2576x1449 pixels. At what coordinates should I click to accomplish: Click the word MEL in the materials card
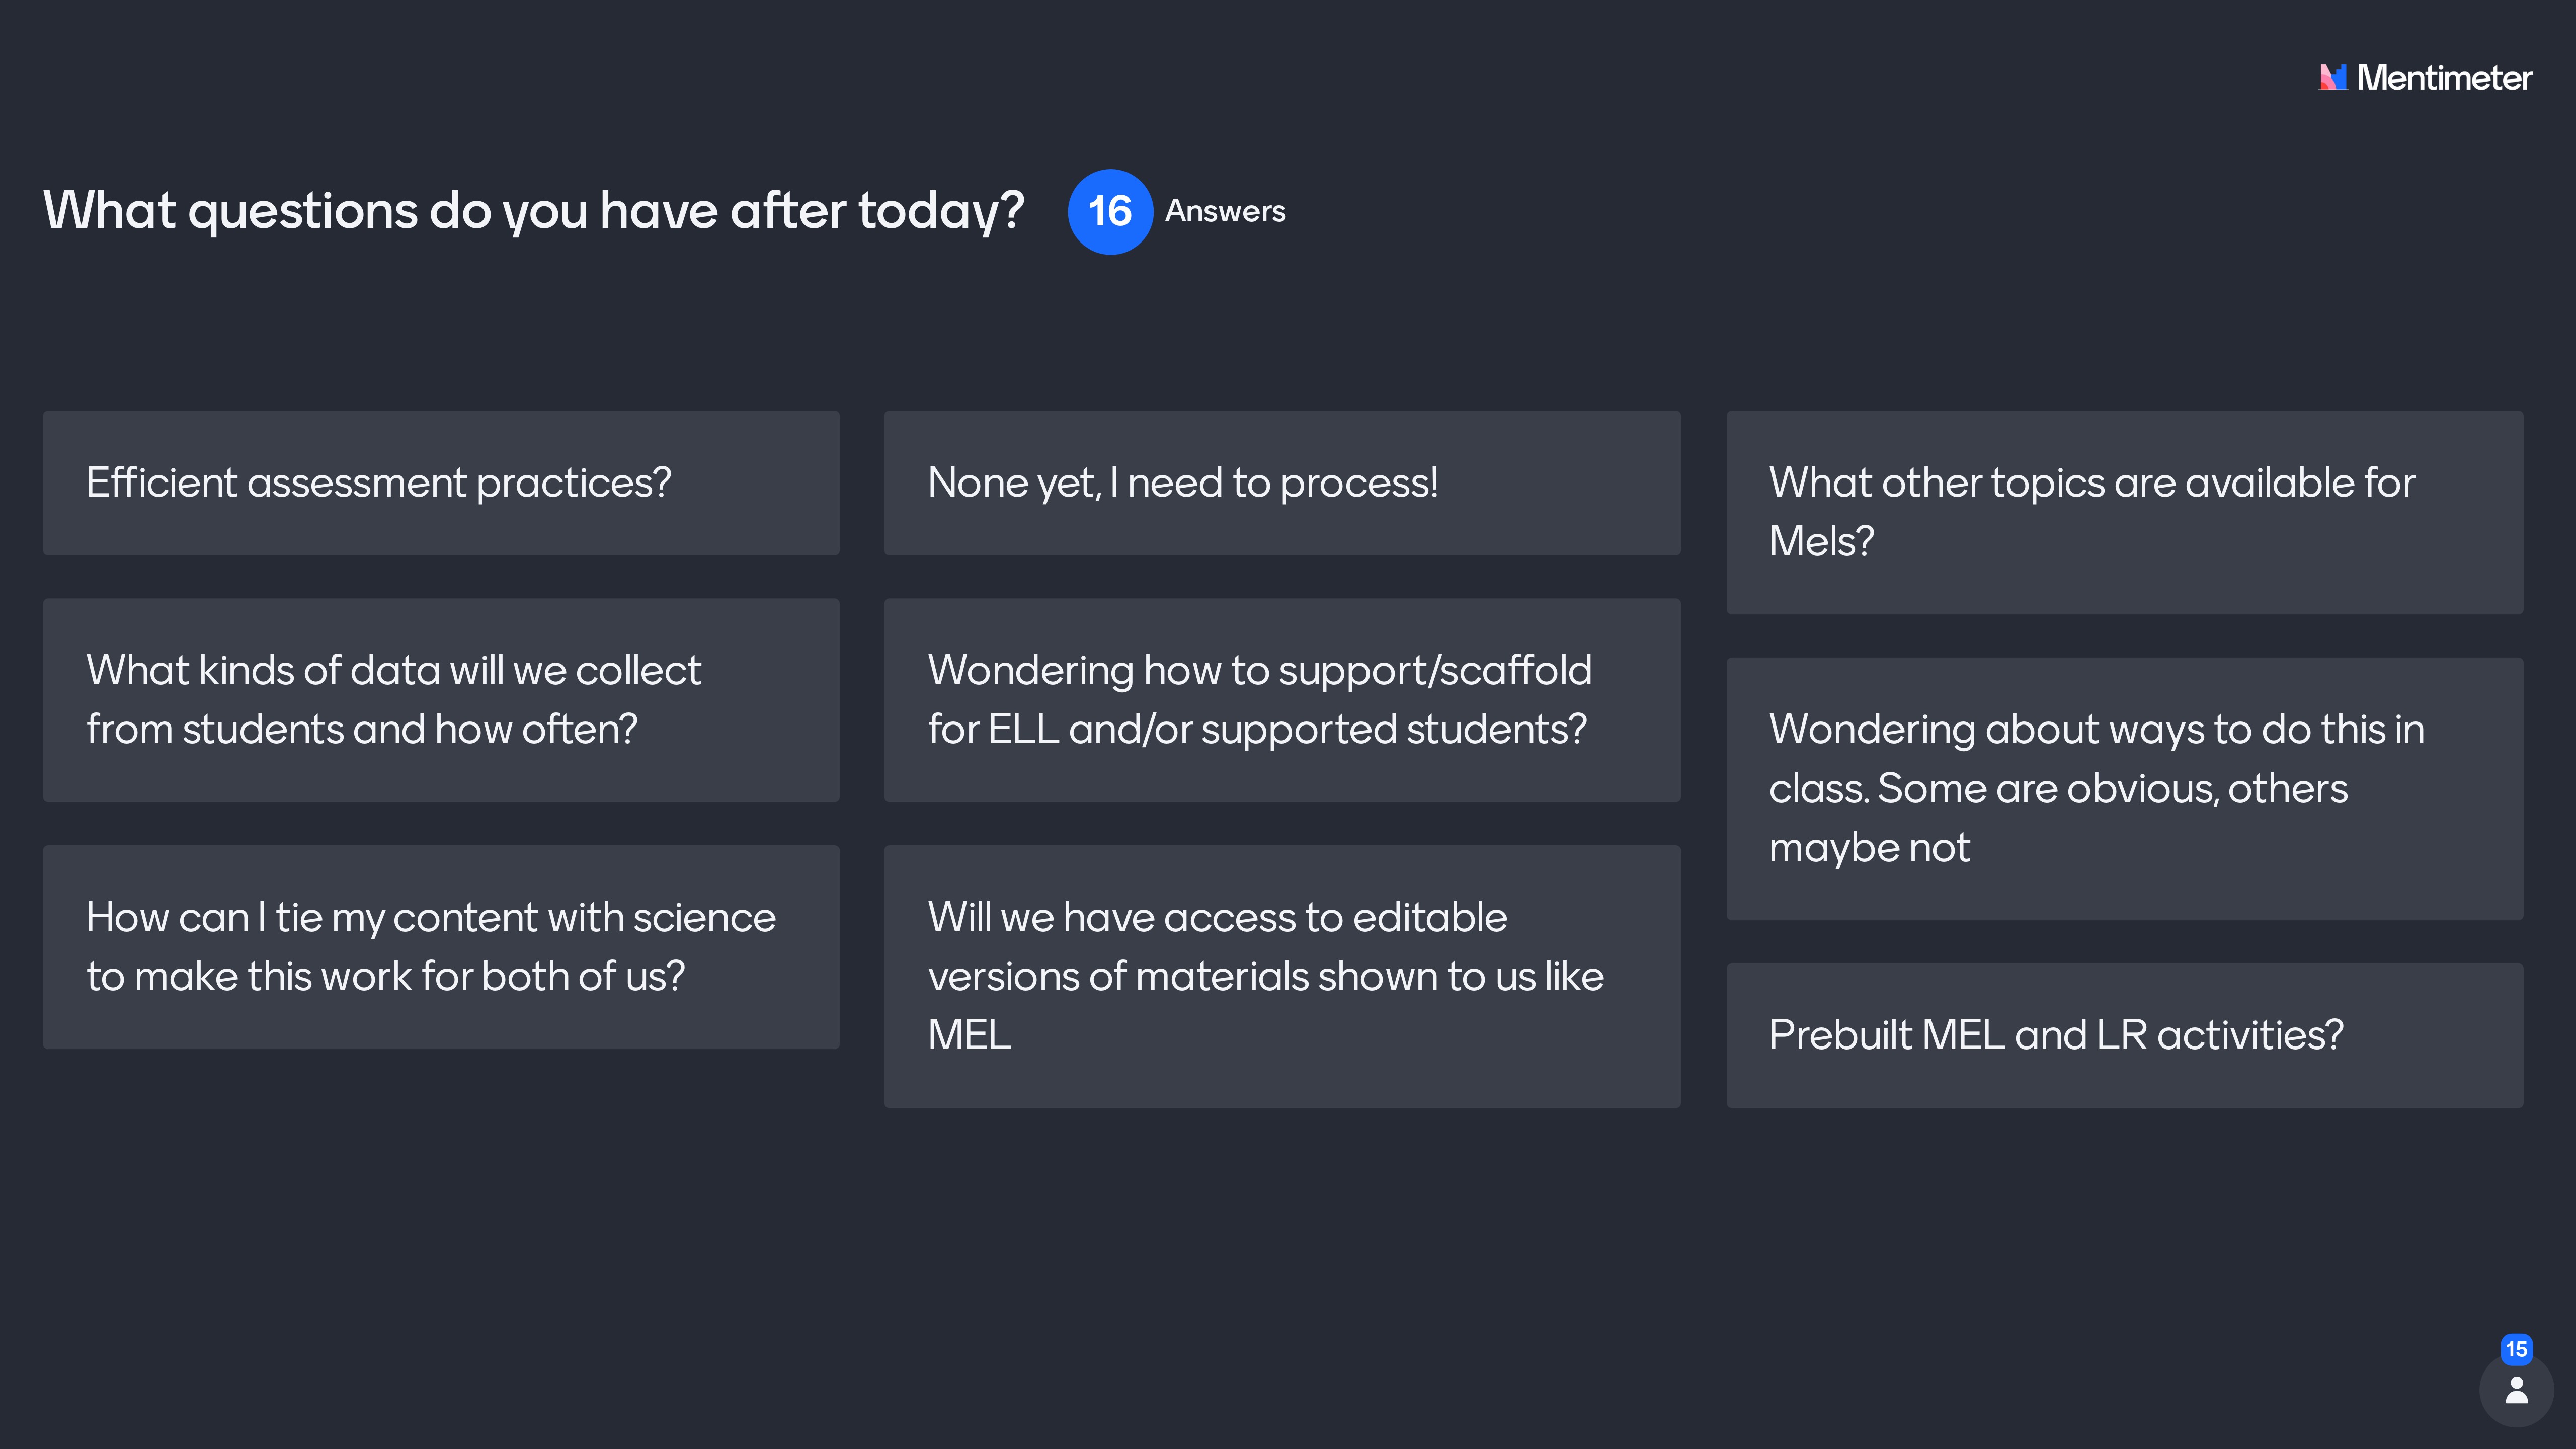pyautogui.click(x=969, y=1035)
